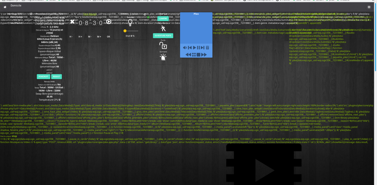This screenshot has height=185, width=377.
Task: Click the POWEROFF button
Action: 43,76
